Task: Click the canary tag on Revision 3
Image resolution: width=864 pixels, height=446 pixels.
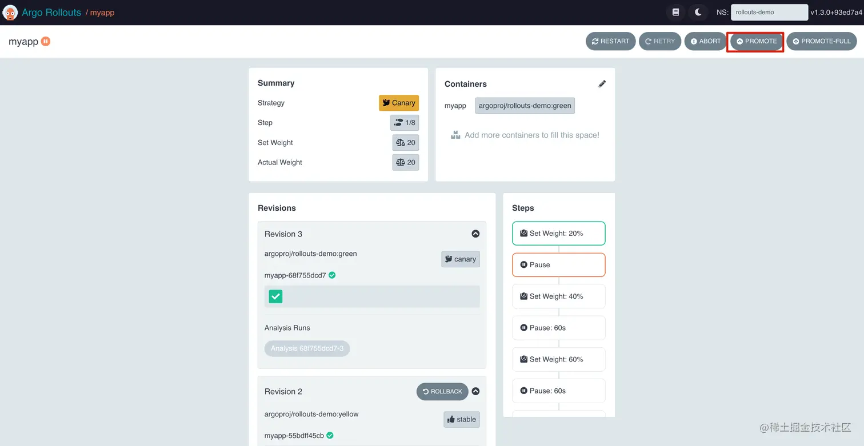Action: 461,259
